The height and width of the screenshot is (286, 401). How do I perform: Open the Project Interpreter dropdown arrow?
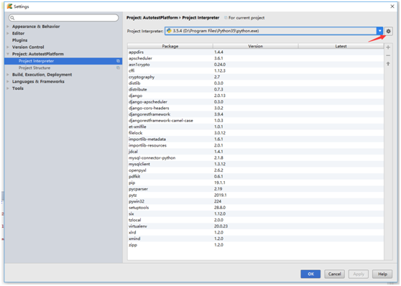coord(379,31)
